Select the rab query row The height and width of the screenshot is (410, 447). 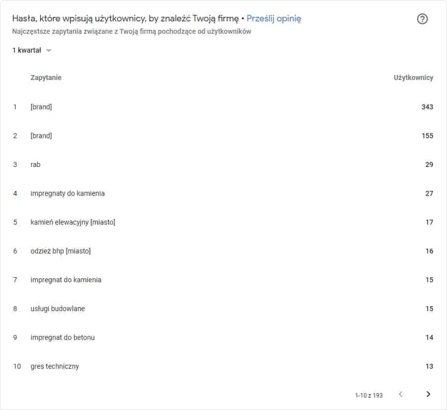[223, 164]
